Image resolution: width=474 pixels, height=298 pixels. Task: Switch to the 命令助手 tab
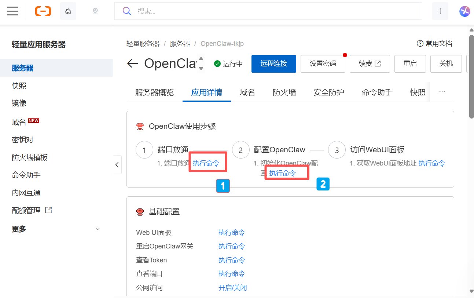point(377,92)
